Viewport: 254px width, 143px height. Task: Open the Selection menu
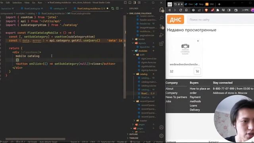pyautogui.click(x=17, y=3)
